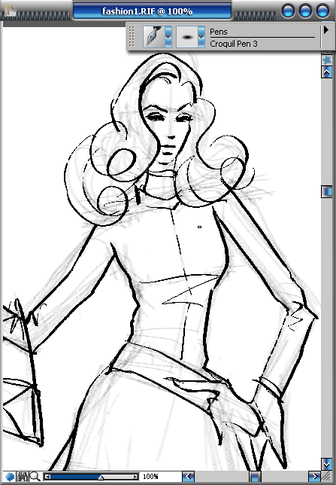The width and height of the screenshot is (336, 485).
Task: Click the blue cube icon in status bar
Action: pos(10,477)
